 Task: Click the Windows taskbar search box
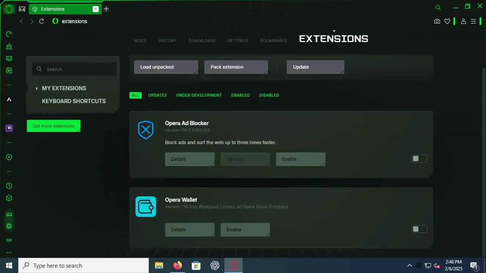click(84, 265)
